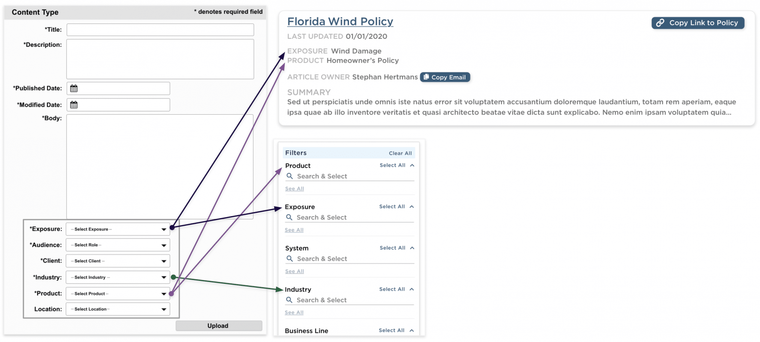Screen dimensions: 760x342
Task: Click the copy icon in Copy Email button
Action: pyautogui.click(x=426, y=77)
